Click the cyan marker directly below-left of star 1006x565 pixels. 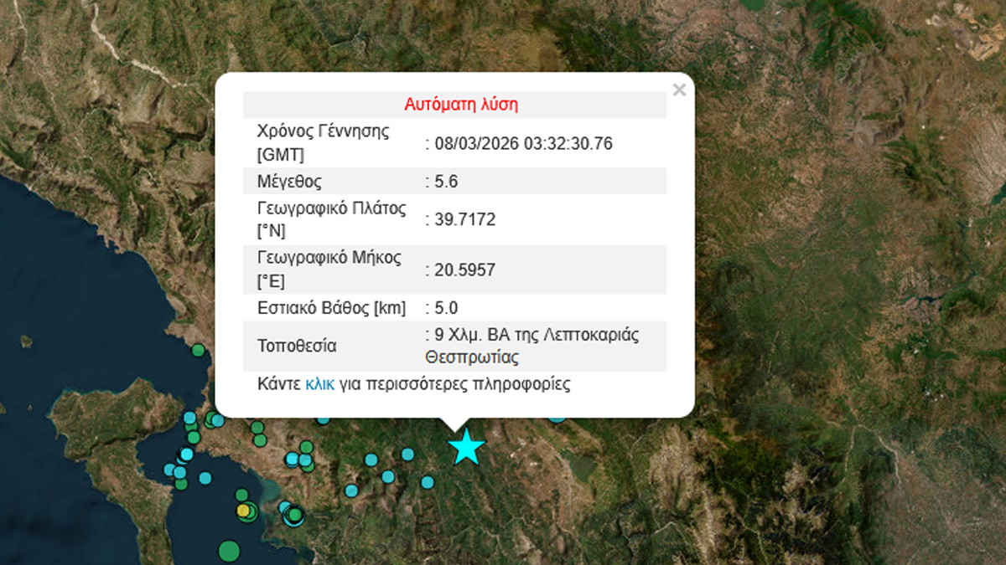[x=428, y=481]
